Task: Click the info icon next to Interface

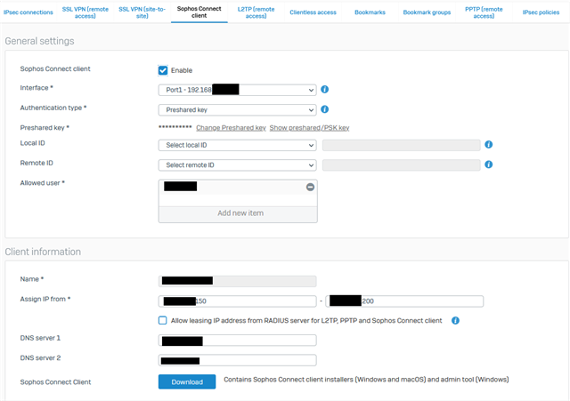Action: coord(324,89)
